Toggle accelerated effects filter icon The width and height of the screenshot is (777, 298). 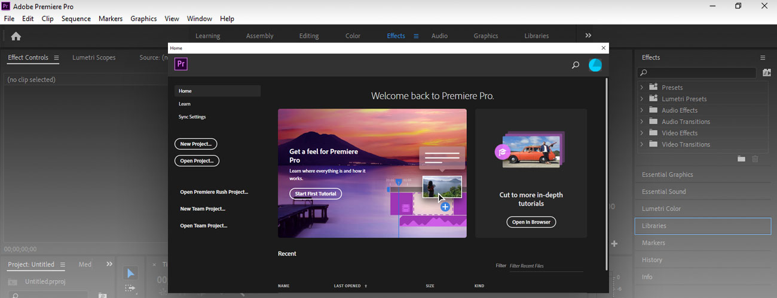767,73
